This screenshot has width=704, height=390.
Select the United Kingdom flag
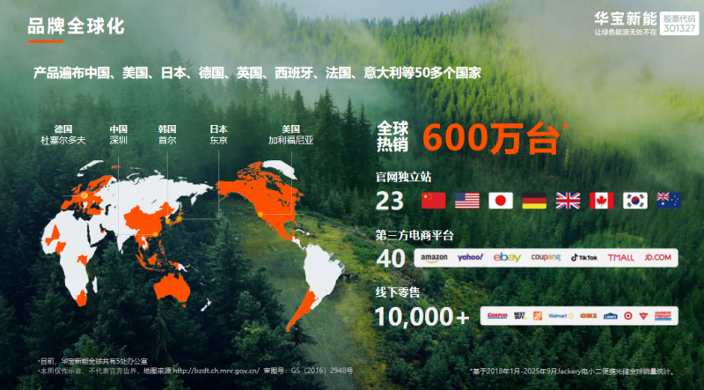(x=568, y=201)
